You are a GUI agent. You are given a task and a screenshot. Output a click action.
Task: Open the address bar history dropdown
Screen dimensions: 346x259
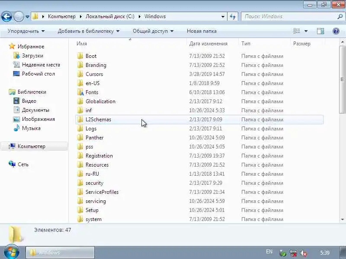tap(223, 17)
